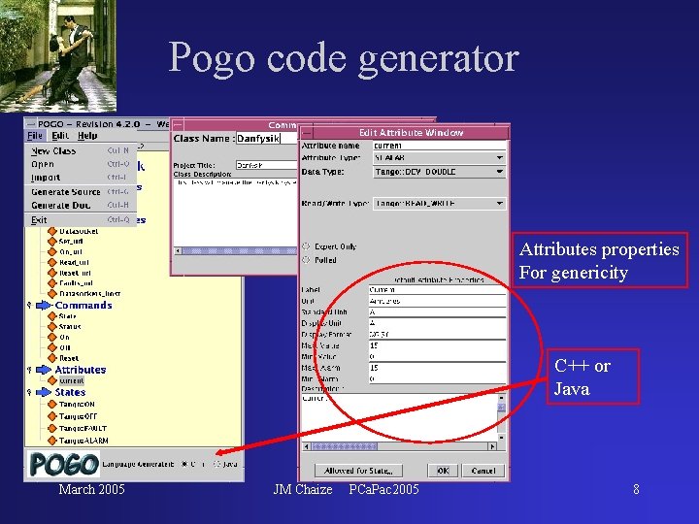
Task: Open the Edit Attribute Window title-bar menu button
Action: (x=307, y=133)
